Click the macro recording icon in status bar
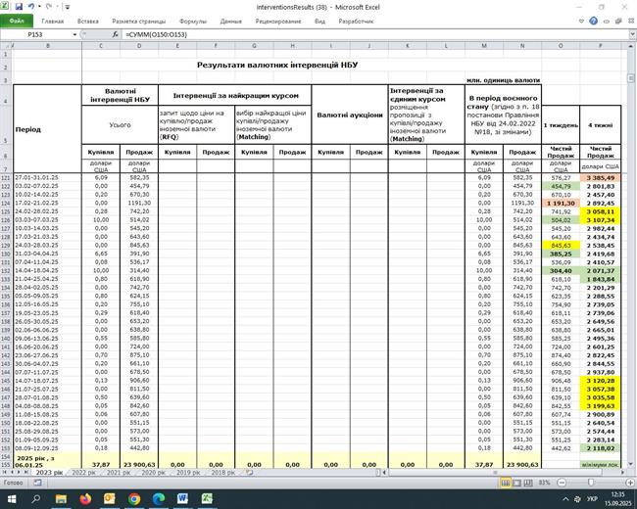Image resolution: width=637 pixels, height=509 pixels. pos(37,483)
